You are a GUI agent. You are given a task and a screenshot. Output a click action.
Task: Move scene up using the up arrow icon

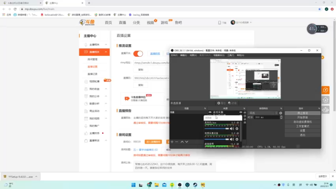[x=182, y=142]
